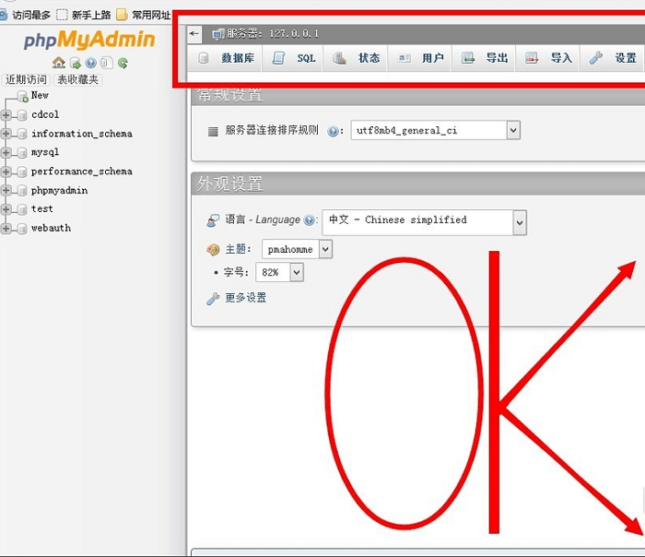Open 新手上路 browser bookmark
This screenshot has width=645, height=557.
(x=84, y=16)
